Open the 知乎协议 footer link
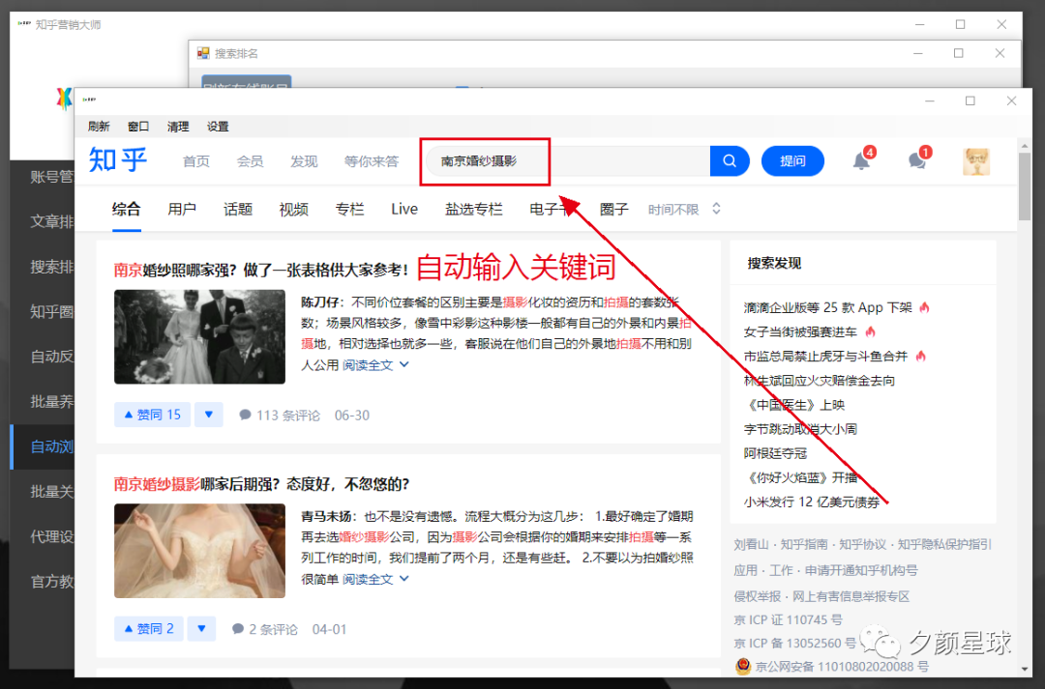Screen dimensions: 1045x689 point(862,545)
